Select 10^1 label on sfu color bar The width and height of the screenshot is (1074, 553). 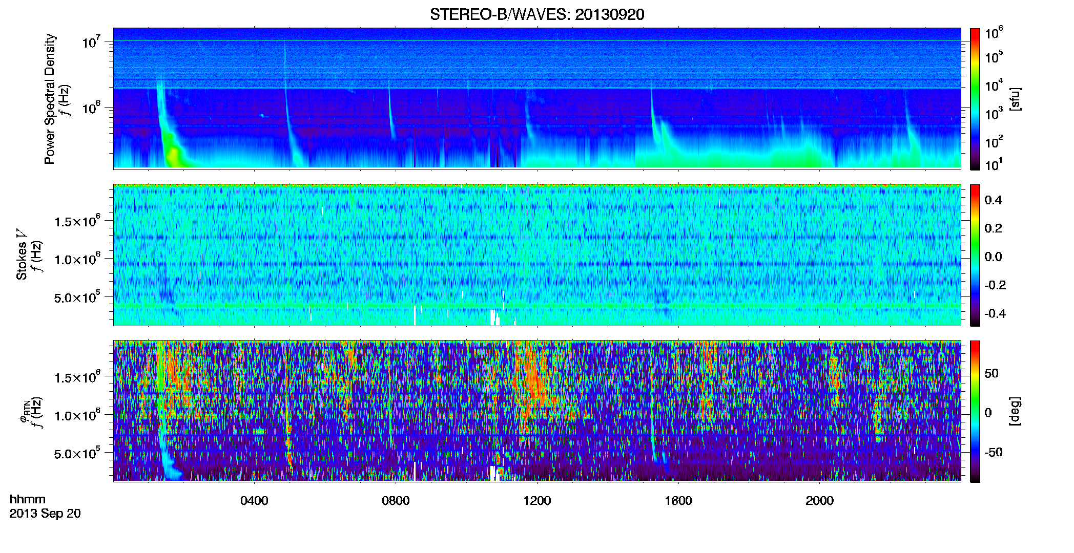pyautogui.click(x=994, y=164)
